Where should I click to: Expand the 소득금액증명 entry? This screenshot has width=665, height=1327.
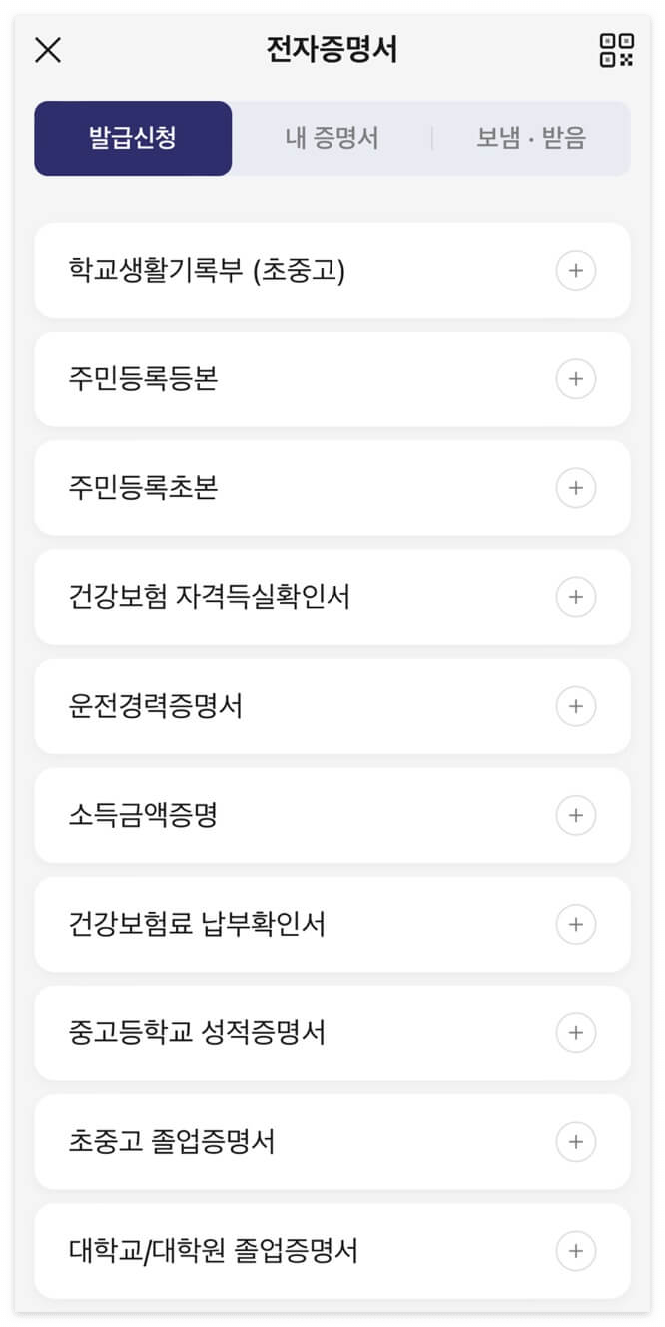576,815
